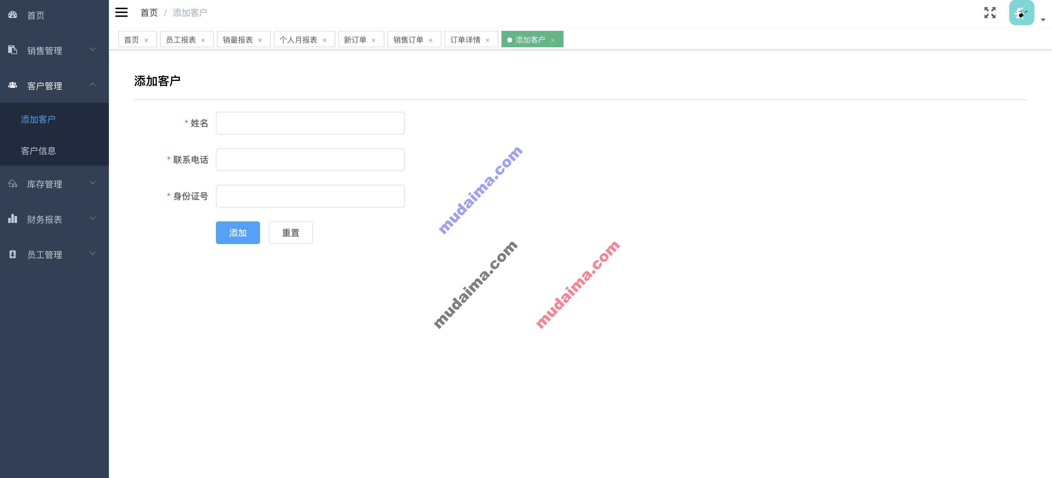Open the 财务报表 sidebar menu
This screenshot has width=1052, height=478.
54,219
